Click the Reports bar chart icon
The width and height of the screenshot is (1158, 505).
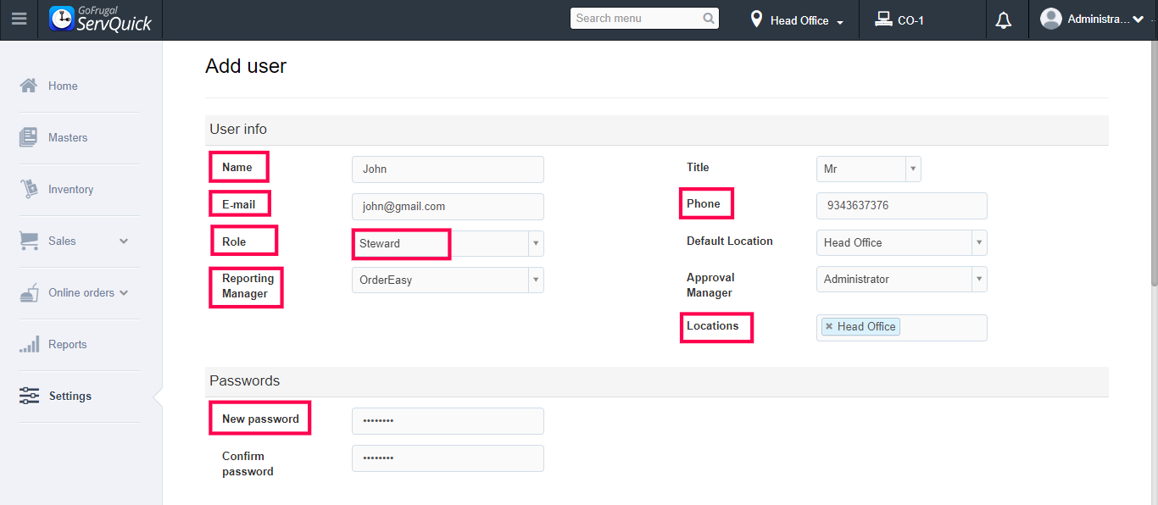[29, 345]
